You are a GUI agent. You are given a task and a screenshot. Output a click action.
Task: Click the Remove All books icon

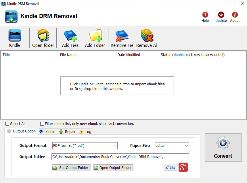[147, 35]
